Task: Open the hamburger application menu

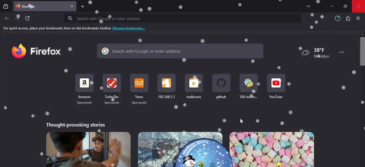Action: 358,18
